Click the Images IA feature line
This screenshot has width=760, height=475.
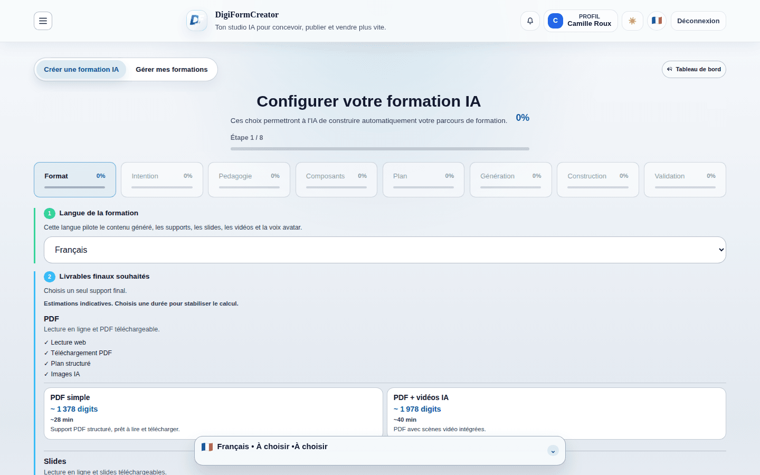coord(62,374)
